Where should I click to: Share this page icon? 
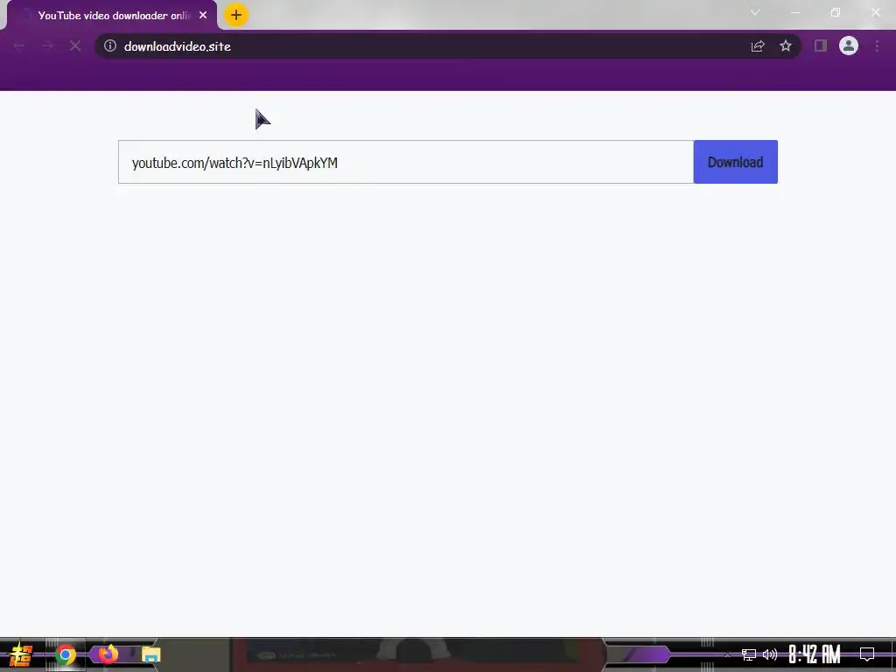tap(758, 45)
